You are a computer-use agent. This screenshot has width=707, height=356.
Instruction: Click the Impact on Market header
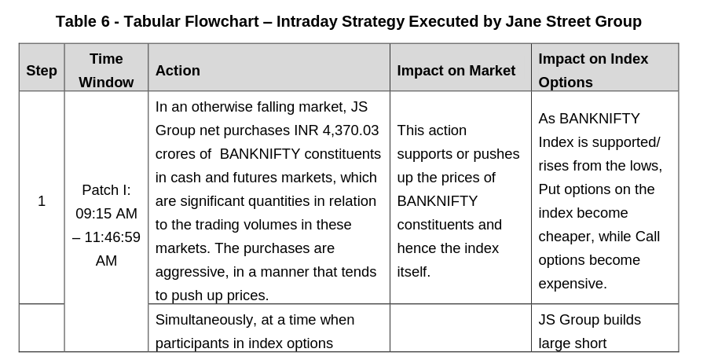pos(456,71)
